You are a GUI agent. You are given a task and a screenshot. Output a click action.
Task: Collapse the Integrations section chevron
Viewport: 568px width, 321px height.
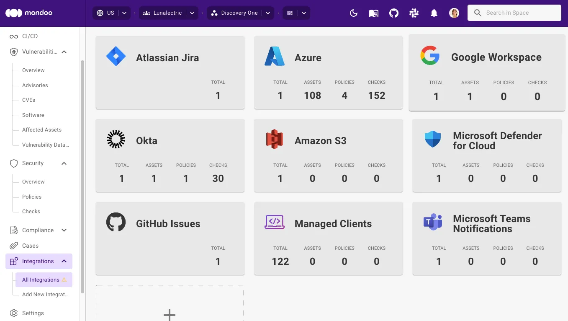point(64,261)
